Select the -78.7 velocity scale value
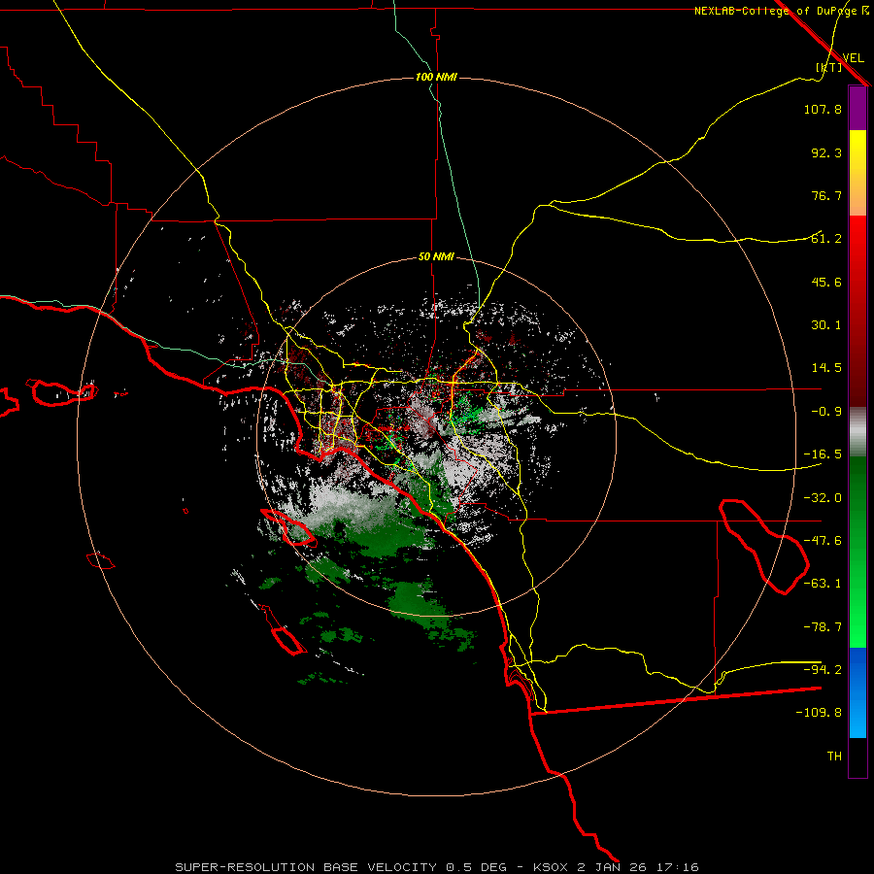The image size is (874, 874). [x=823, y=627]
